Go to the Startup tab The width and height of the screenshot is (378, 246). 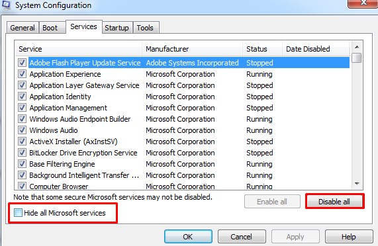coord(117,28)
